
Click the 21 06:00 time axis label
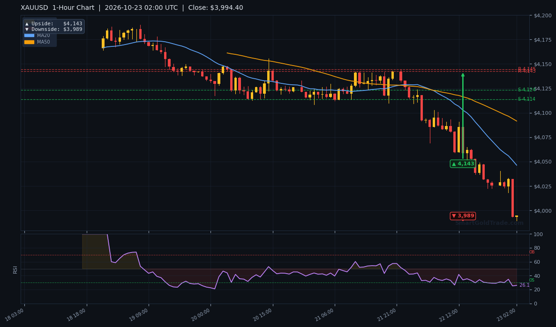[325, 314]
